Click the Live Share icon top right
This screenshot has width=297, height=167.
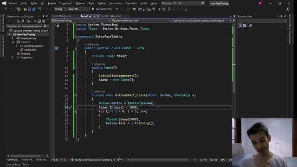[288, 9]
